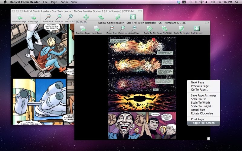
Task: Click Time Machine icon in menu bar
Action: [190, 2]
